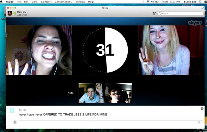Viewport: 207px width, 132px height.
Task: Toggle fullscreen with expand arrows
Action: 203,8
